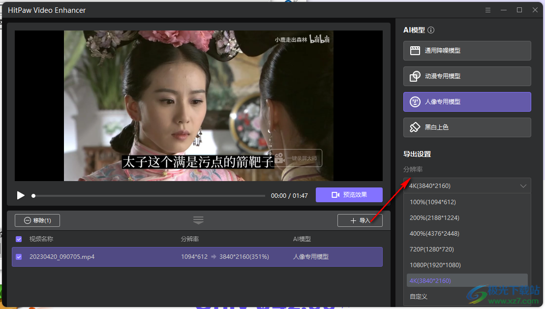Select the 黑白上色 colorize model
This screenshot has height=309, width=545.
click(467, 127)
